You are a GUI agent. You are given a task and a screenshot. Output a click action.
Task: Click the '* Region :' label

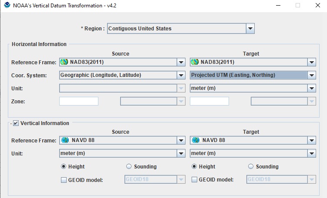coord(93,29)
